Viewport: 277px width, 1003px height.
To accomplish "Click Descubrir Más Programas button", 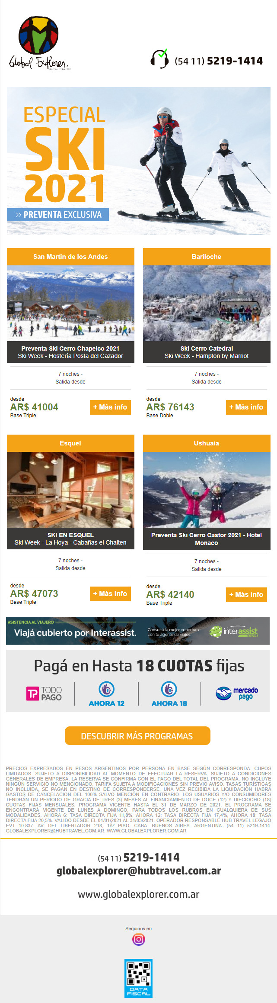I will click(x=137, y=736).
